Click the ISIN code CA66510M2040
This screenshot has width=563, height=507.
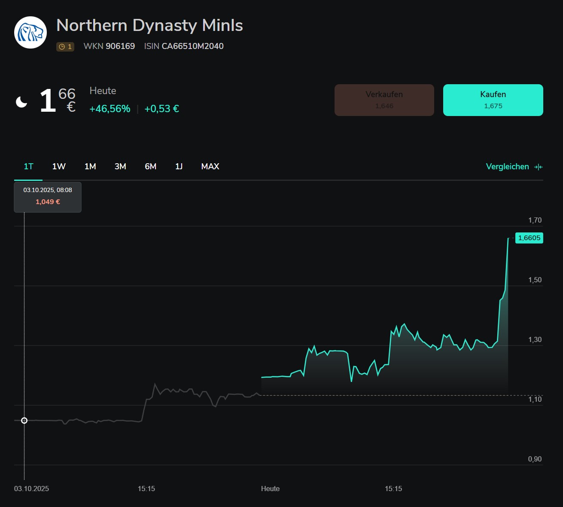pos(192,46)
